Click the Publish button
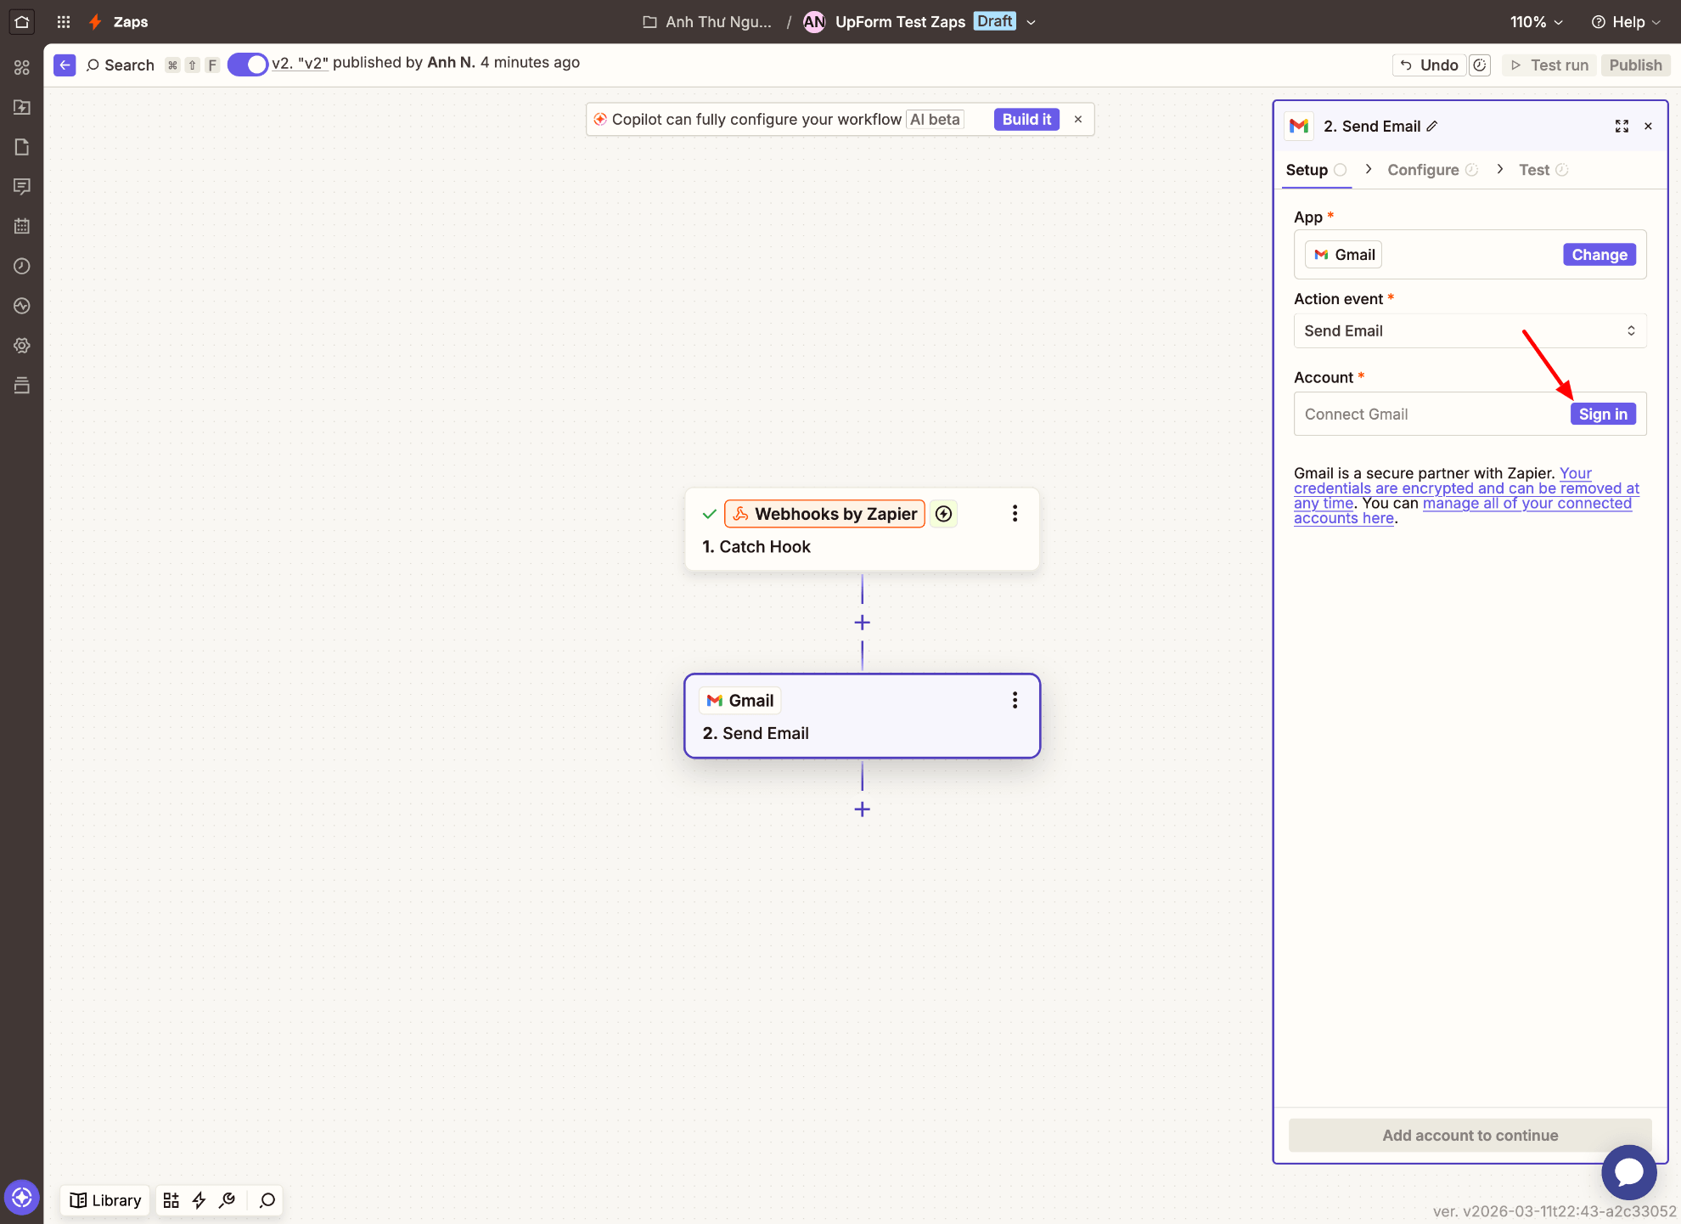This screenshot has height=1224, width=1681. 1635,65
